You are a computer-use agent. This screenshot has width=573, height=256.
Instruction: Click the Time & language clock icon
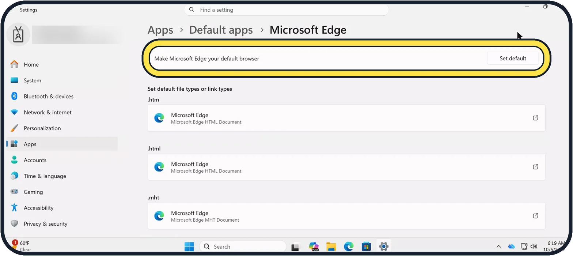click(x=14, y=176)
